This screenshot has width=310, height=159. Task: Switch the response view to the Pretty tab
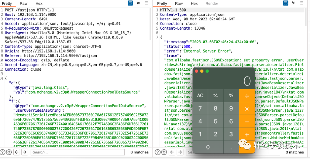(x=162, y=4)
